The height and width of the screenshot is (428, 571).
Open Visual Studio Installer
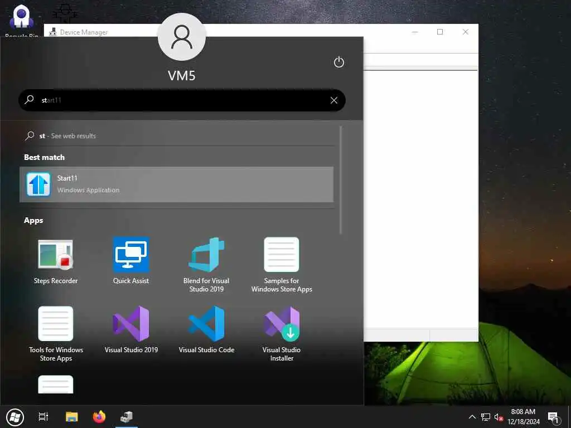tap(282, 334)
